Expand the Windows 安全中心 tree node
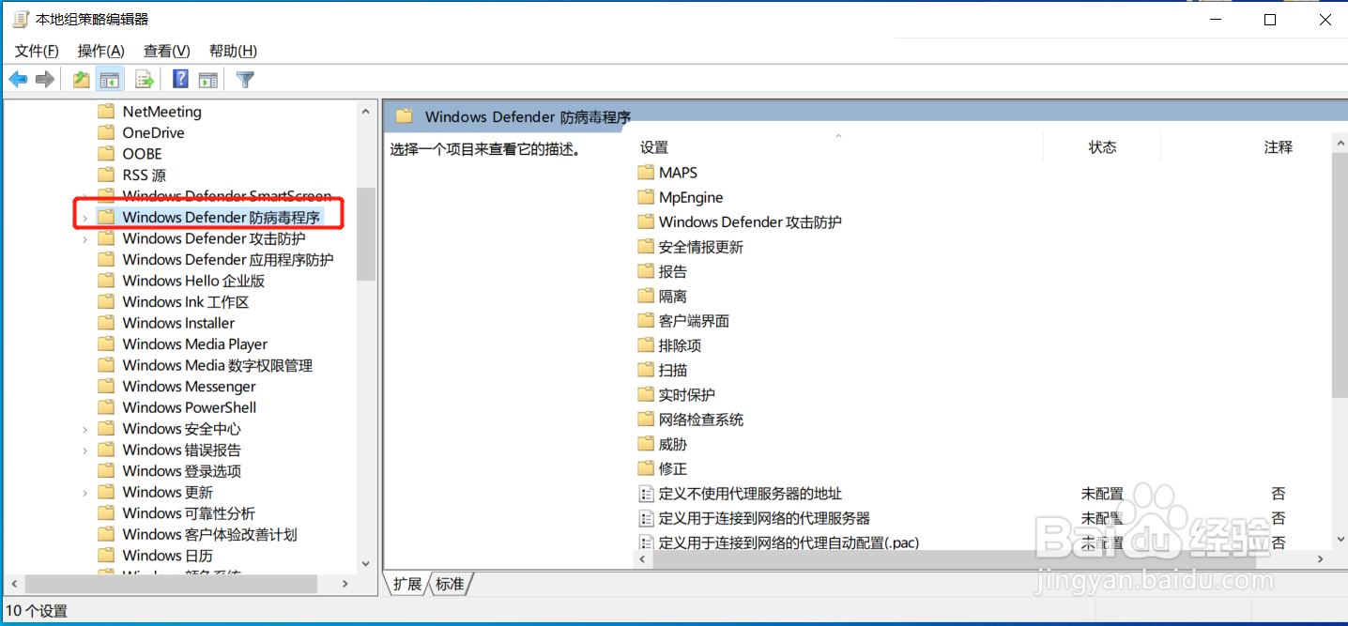 tap(84, 429)
